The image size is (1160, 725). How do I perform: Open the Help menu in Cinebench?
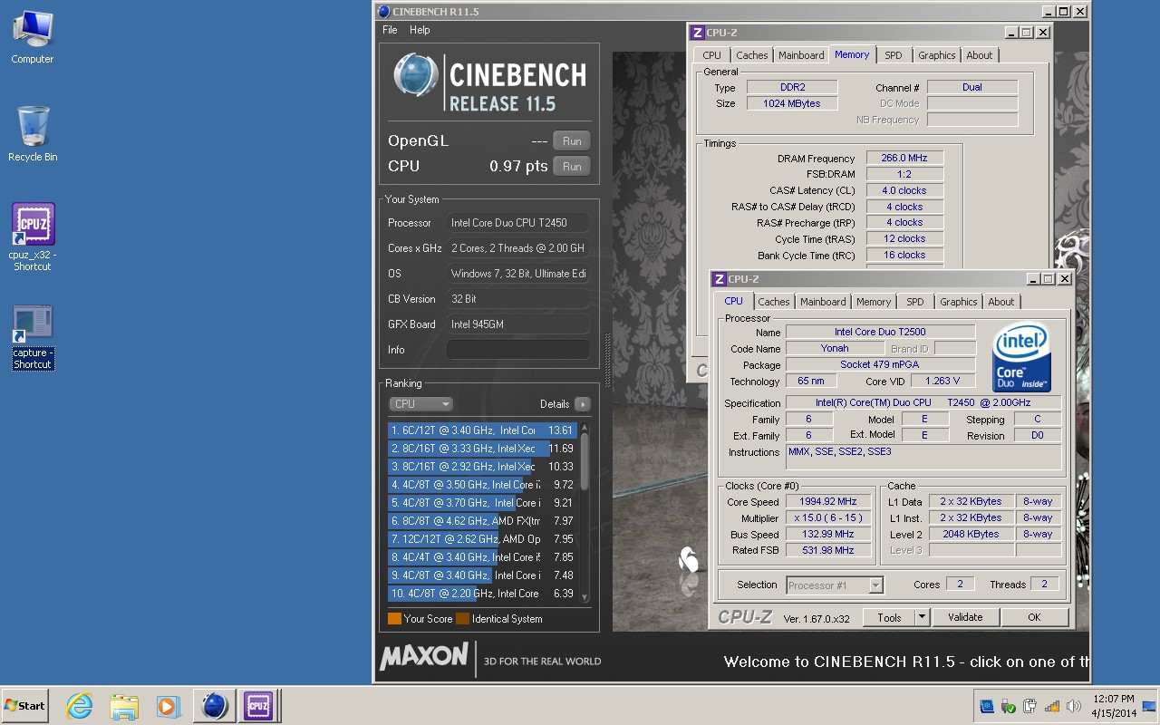(420, 30)
